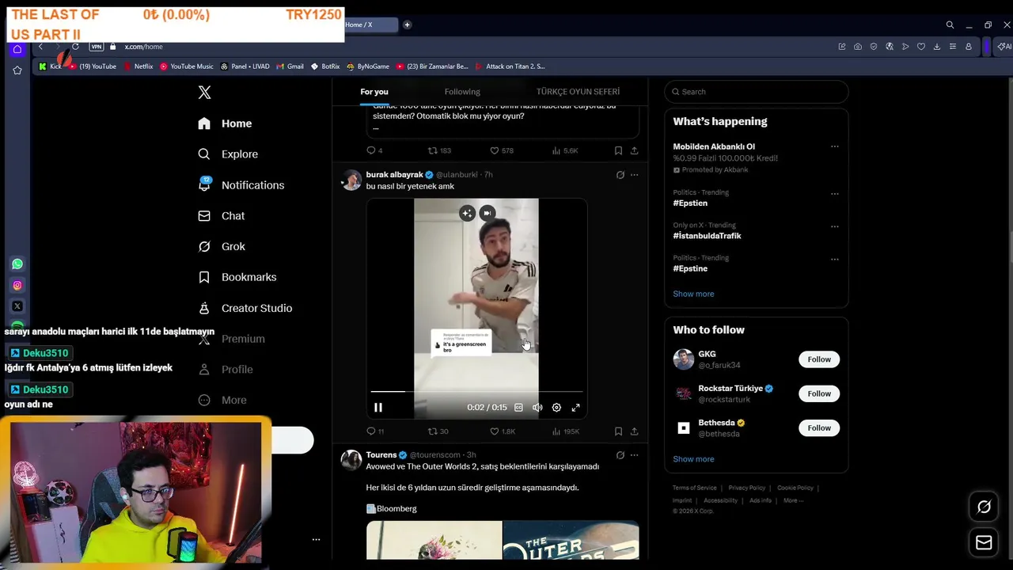Open the #İstanbuldaTrafik trending topic
This screenshot has width=1013, height=570.
pyautogui.click(x=707, y=236)
